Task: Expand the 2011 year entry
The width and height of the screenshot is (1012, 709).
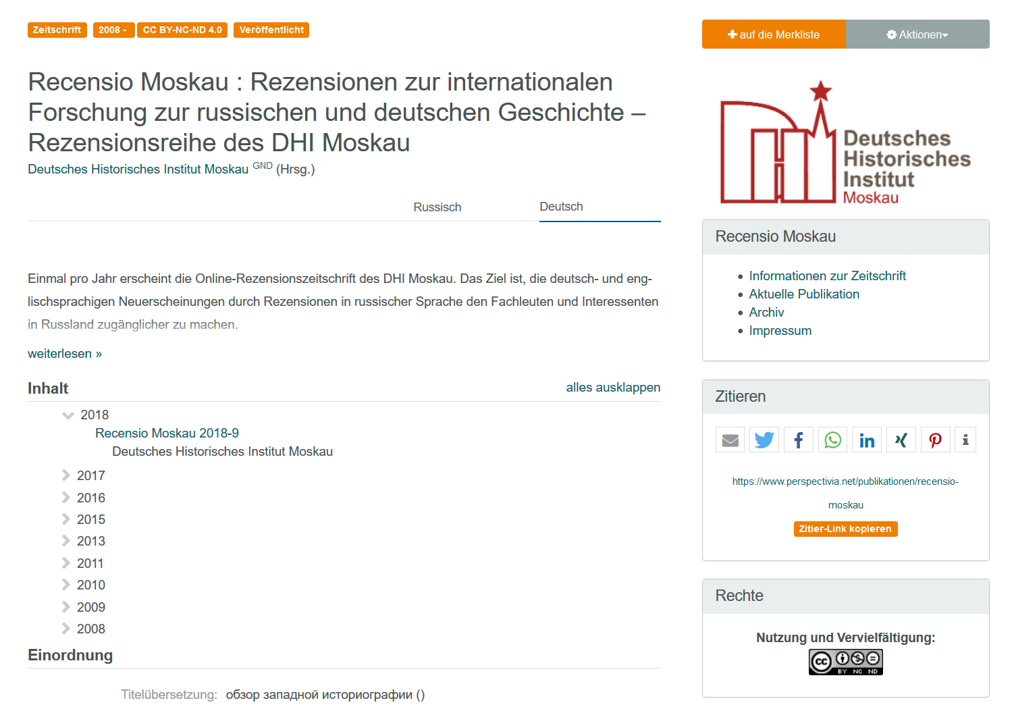Action: click(x=66, y=563)
